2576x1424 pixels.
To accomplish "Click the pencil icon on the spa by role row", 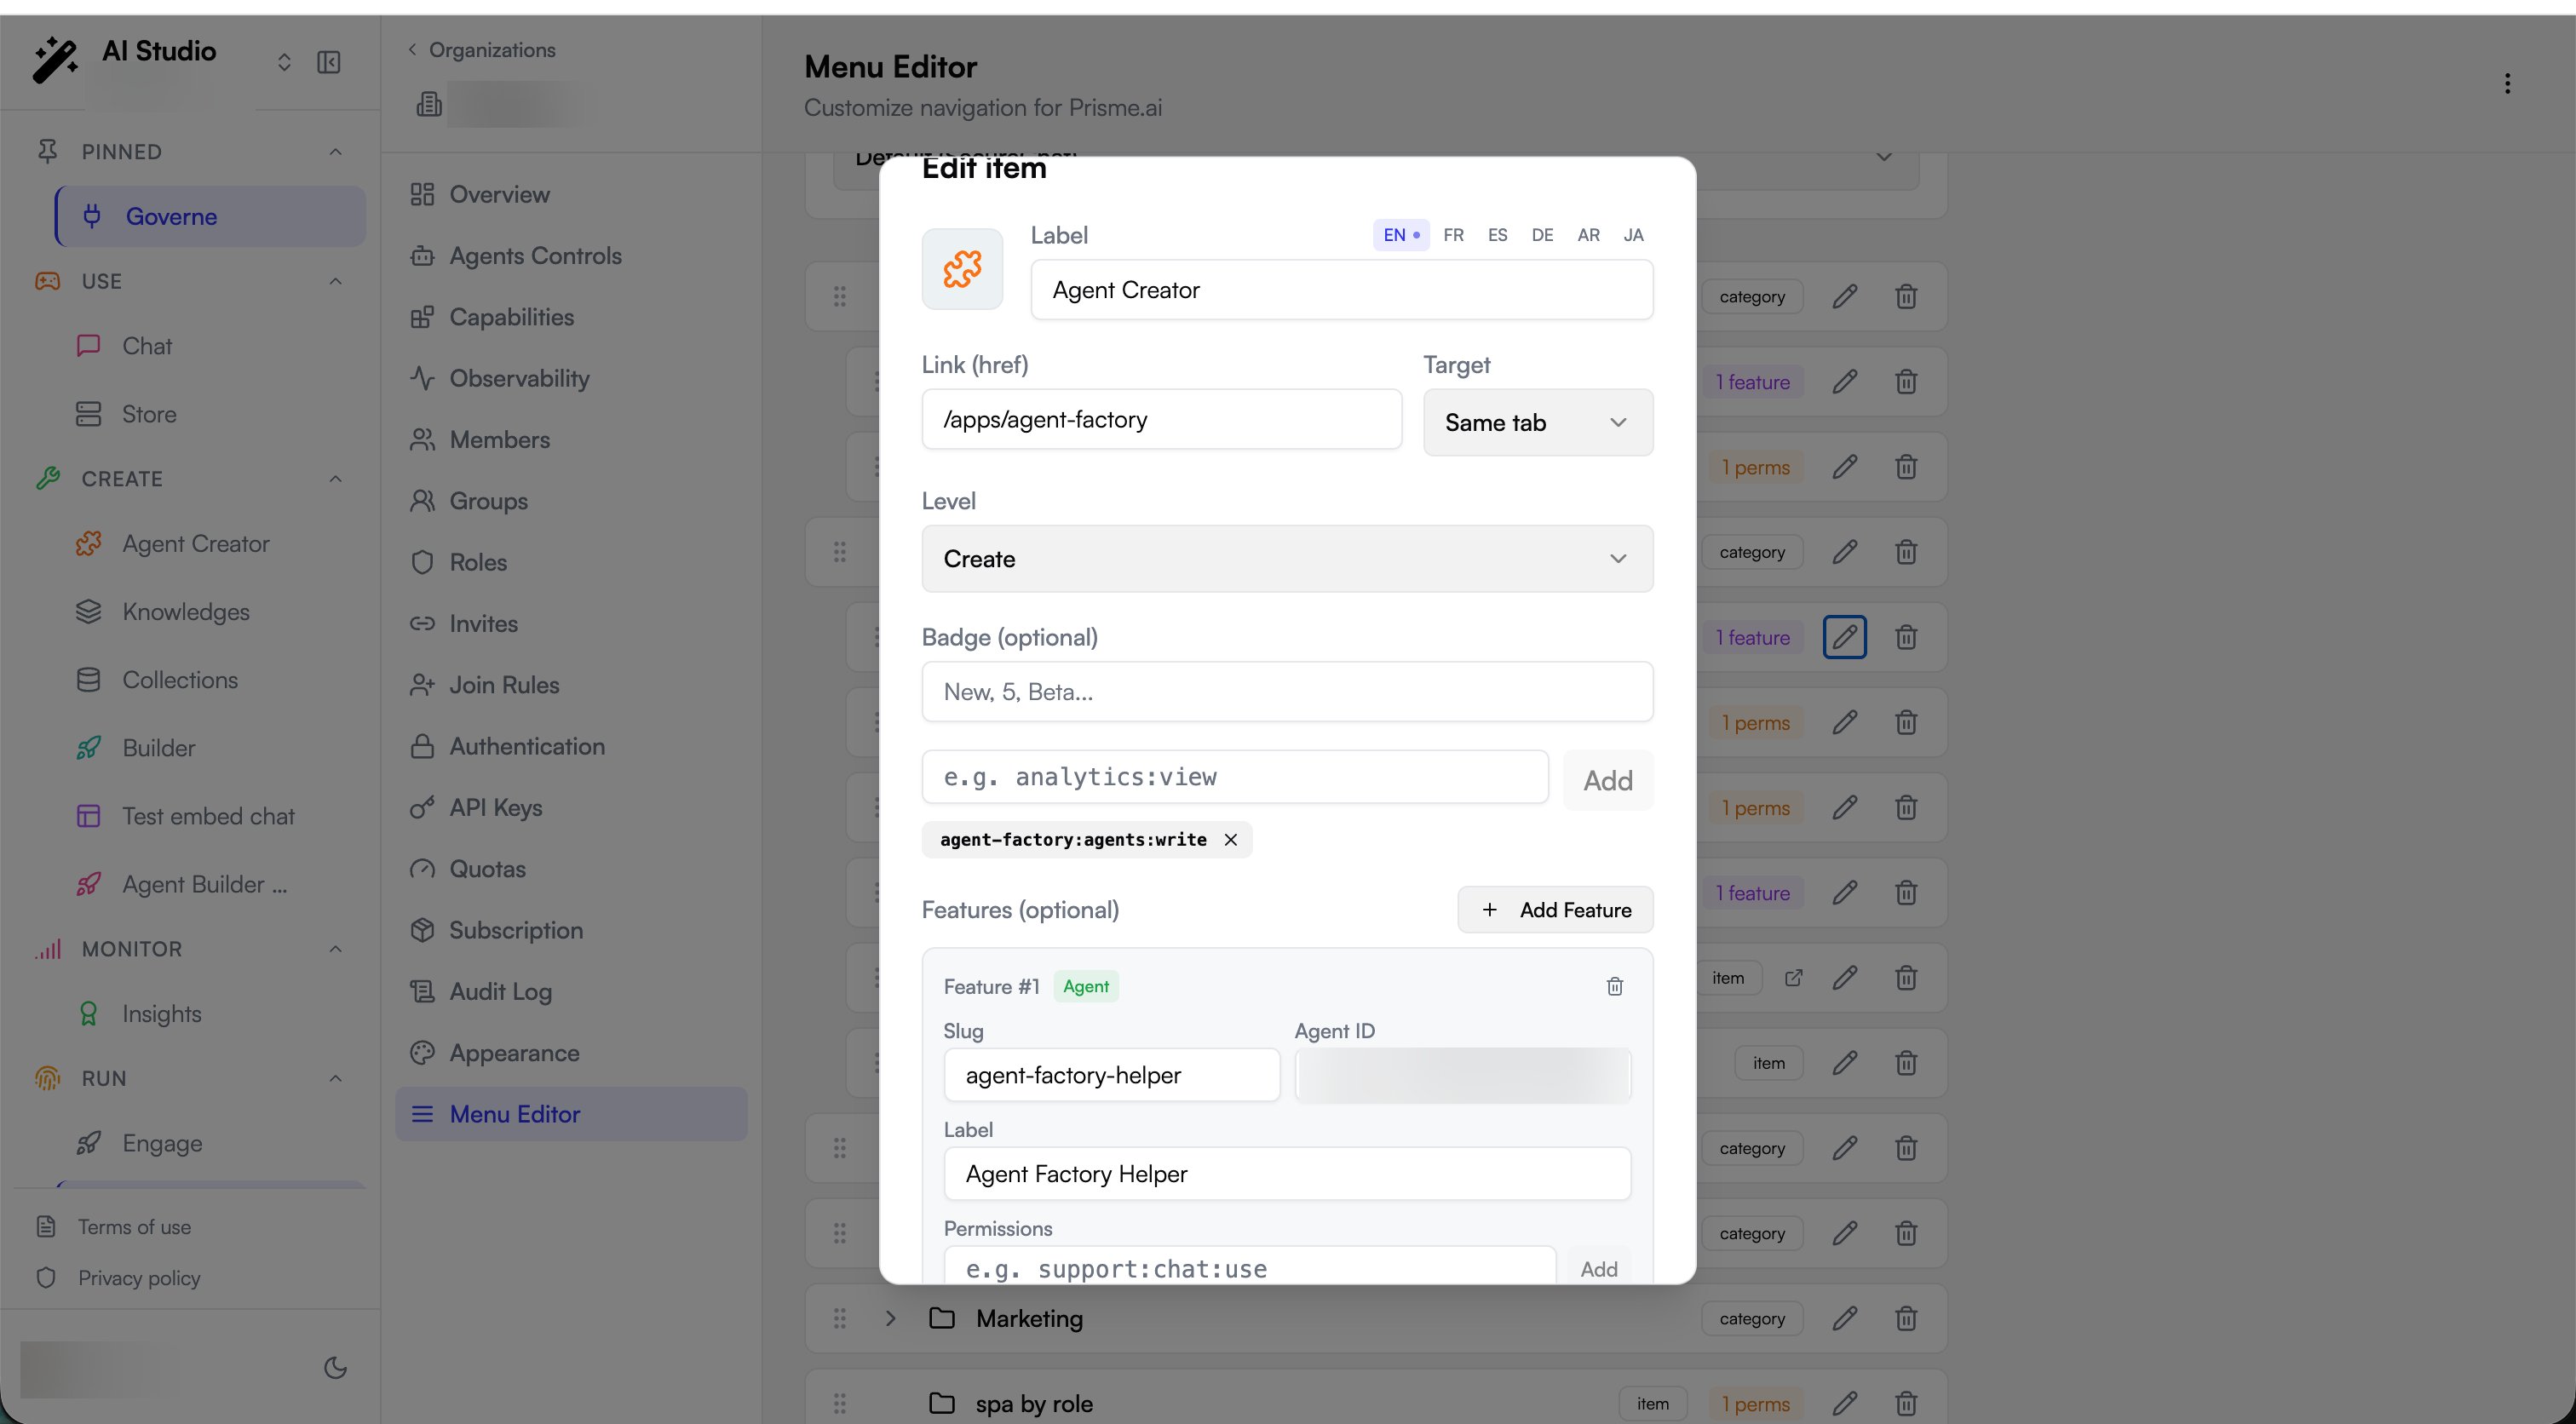I will tap(1845, 1404).
